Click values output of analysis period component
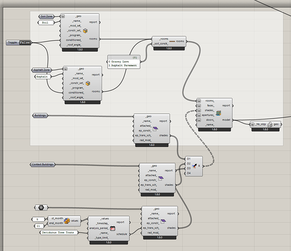This screenshot has width=291, height=251. point(74,221)
